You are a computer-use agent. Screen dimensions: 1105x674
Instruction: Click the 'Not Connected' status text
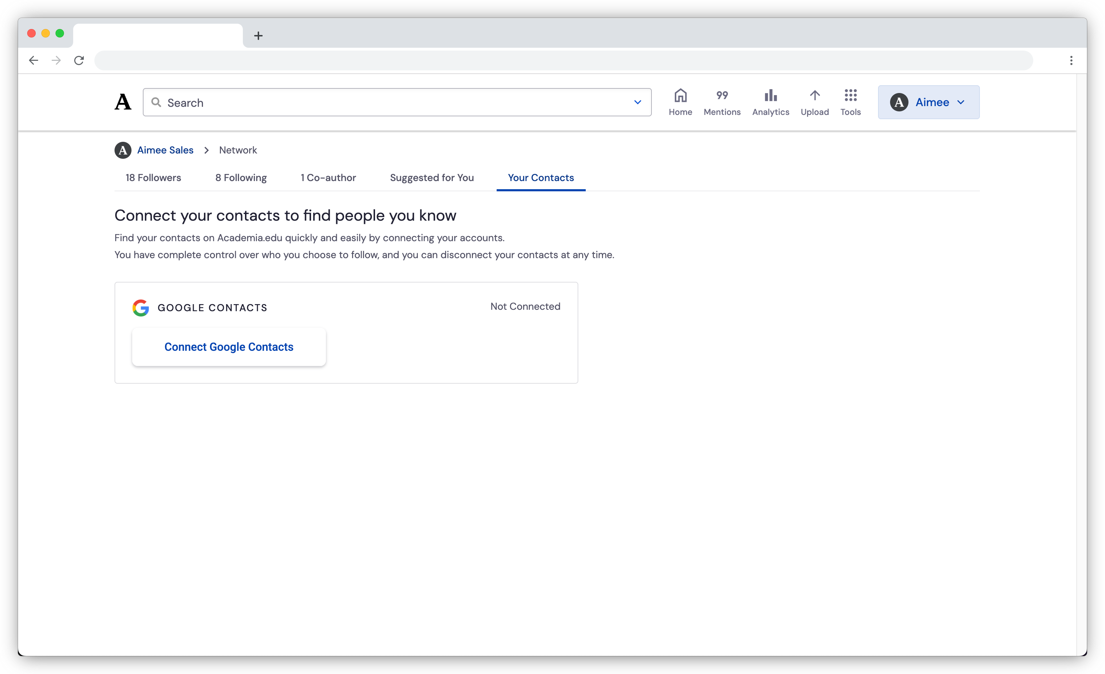tap(525, 307)
